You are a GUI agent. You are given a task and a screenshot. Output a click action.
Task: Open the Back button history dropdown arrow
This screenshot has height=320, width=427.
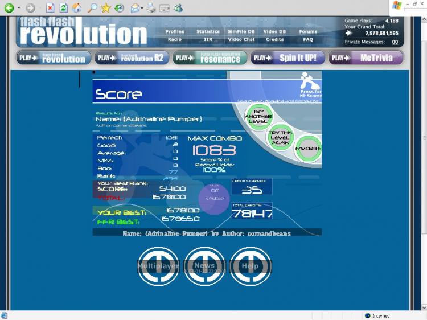19,7
